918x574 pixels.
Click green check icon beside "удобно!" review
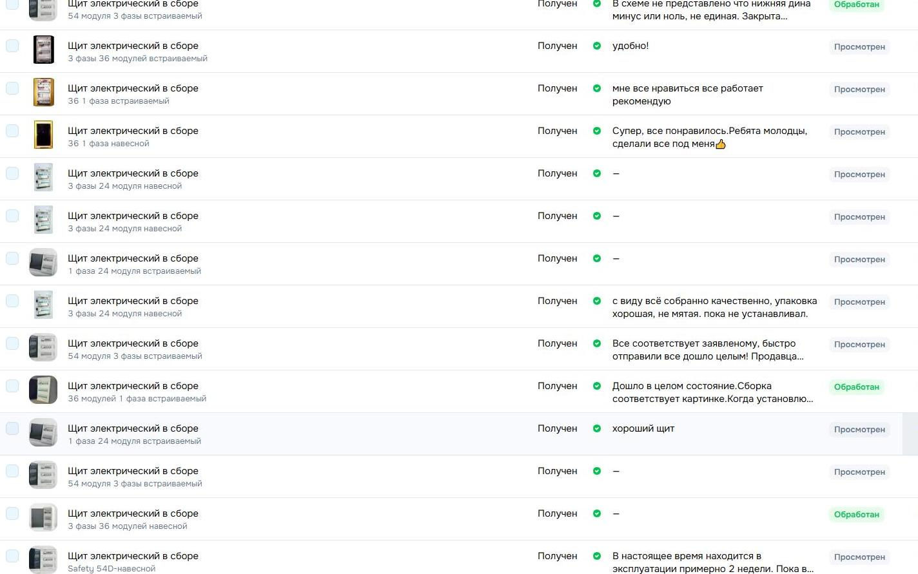coord(597,46)
